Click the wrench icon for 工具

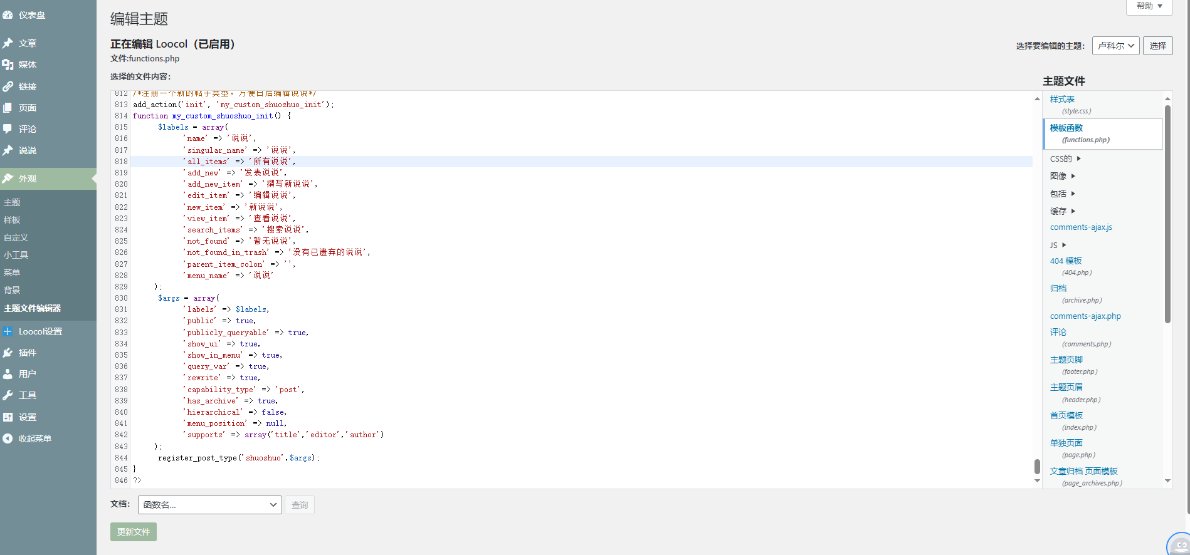[x=8, y=395]
